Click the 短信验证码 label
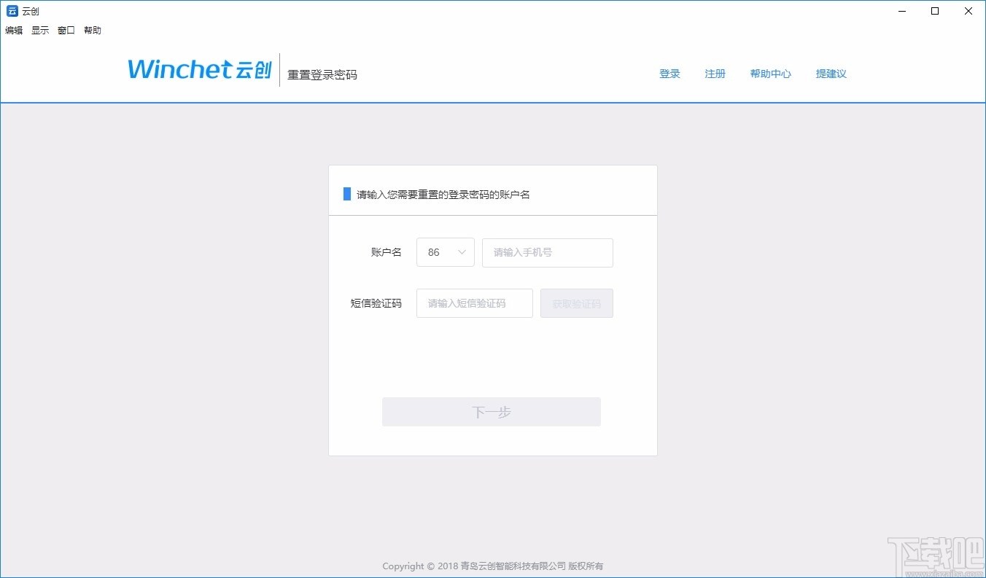Viewport: 986px width, 578px height. tap(376, 303)
